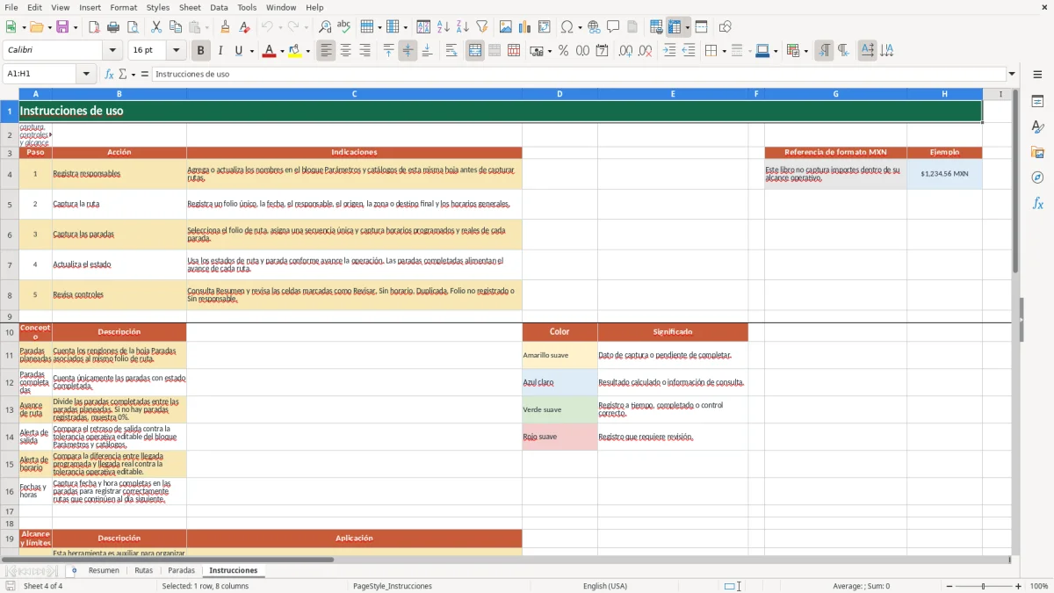
Task: Click zoom in plus button
Action: [x=1019, y=586]
